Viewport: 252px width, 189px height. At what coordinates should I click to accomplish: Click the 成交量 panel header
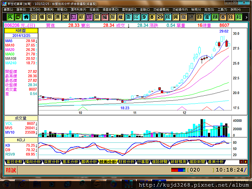21,118
